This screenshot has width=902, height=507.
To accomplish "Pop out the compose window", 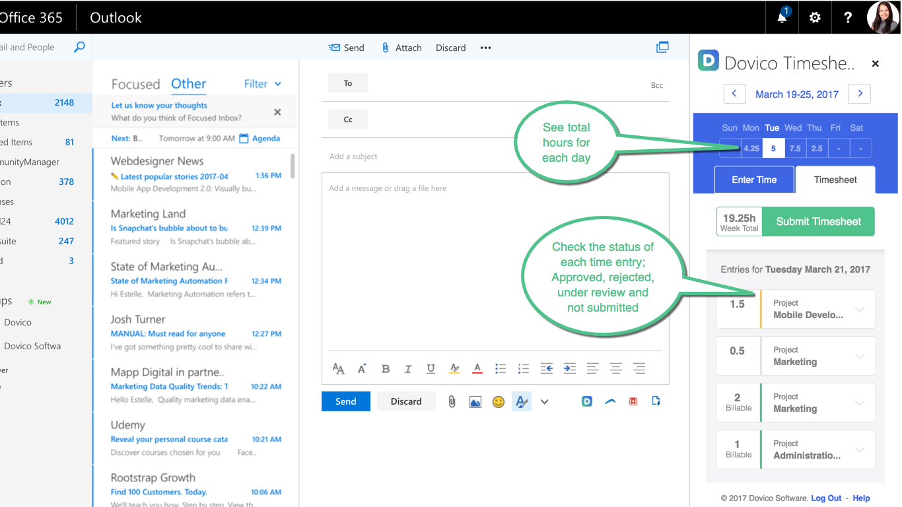I will tap(662, 47).
